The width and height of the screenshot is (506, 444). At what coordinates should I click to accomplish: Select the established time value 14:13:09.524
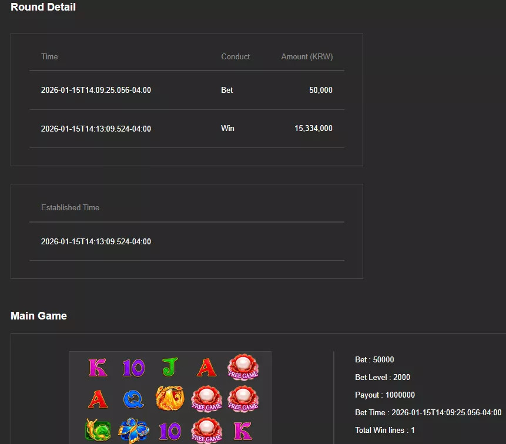[x=96, y=241]
